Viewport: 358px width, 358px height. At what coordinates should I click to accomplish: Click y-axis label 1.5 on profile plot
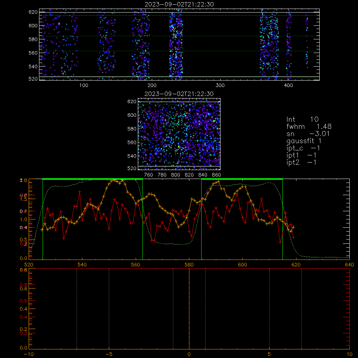coord(24,199)
